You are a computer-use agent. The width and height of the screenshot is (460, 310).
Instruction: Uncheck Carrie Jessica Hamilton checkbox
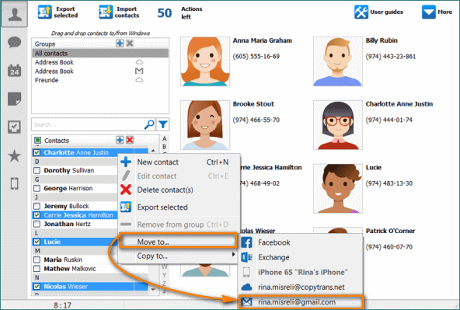coord(37,215)
